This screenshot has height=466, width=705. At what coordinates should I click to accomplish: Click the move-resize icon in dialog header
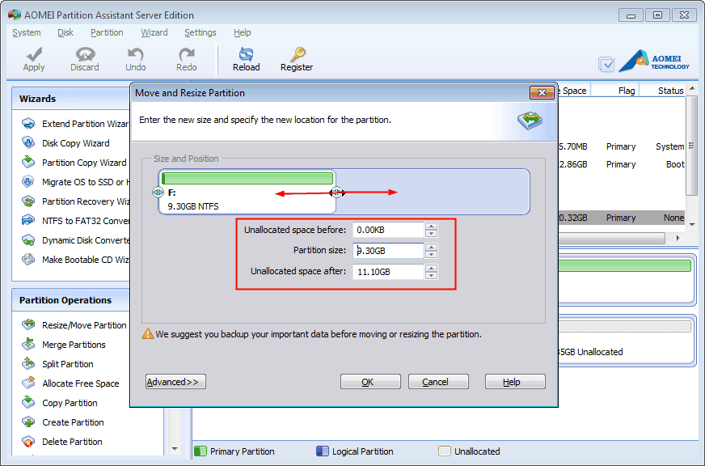[x=530, y=120]
